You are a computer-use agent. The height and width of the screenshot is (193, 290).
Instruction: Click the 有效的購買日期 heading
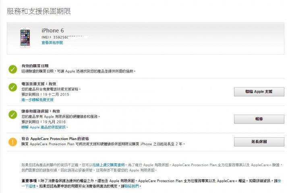point(35,66)
